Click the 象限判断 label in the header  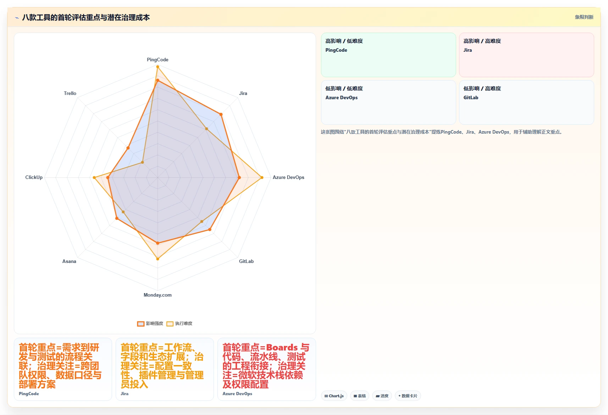[584, 17]
